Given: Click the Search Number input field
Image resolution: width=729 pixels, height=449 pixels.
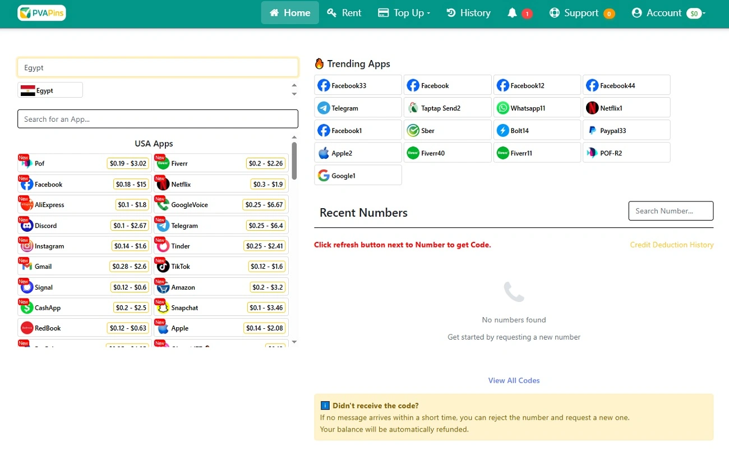Looking at the screenshot, I should pyautogui.click(x=671, y=211).
